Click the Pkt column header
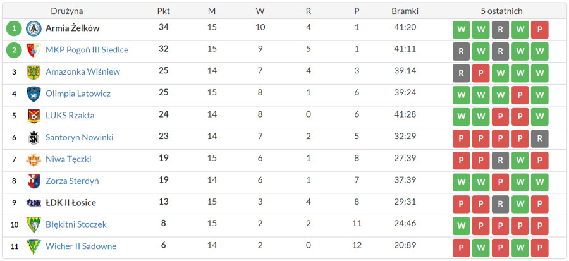 (163, 11)
